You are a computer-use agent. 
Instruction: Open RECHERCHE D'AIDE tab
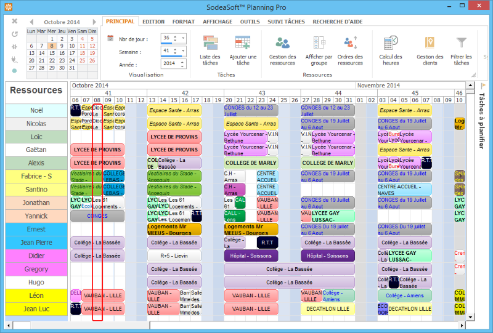[x=337, y=22]
